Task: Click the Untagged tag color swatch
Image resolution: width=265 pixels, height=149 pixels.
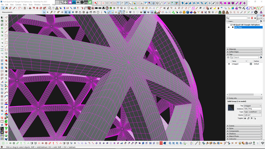Action: tap(251, 64)
